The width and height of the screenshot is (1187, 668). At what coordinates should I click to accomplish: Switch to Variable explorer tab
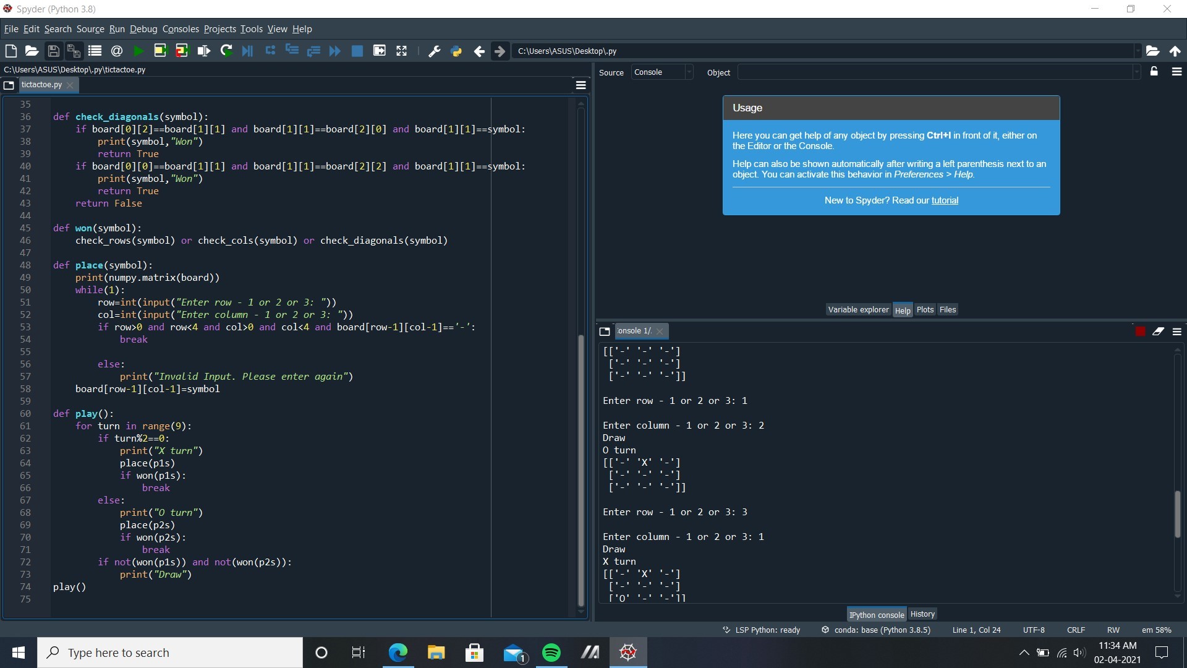[858, 310]
